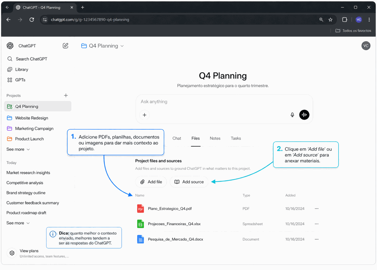The width and height of the screenshot is (377, 270).
Task: Bookmark this page with the star icon
Action: tap(330, 20)
